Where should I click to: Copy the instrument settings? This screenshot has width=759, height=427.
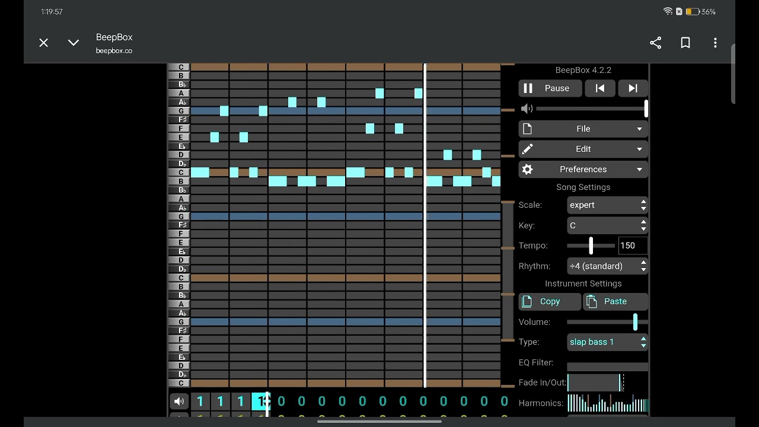(x=550, y=301)
